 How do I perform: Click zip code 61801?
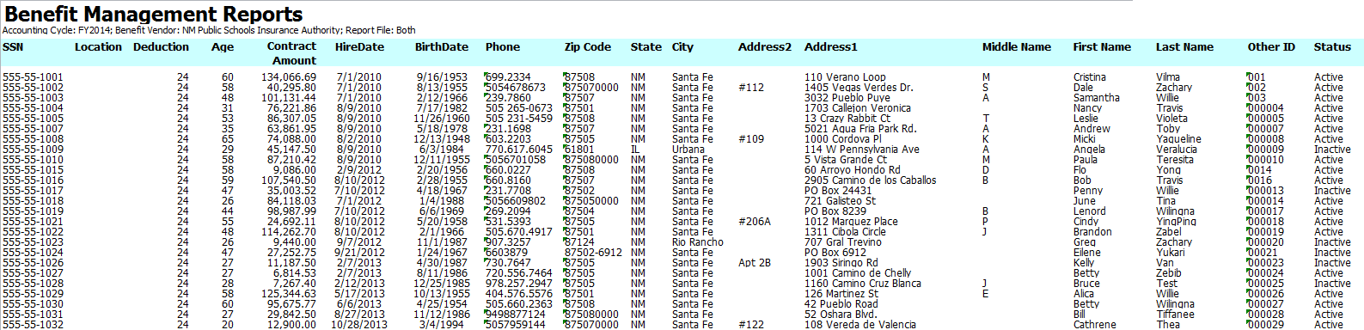[579, 150]
